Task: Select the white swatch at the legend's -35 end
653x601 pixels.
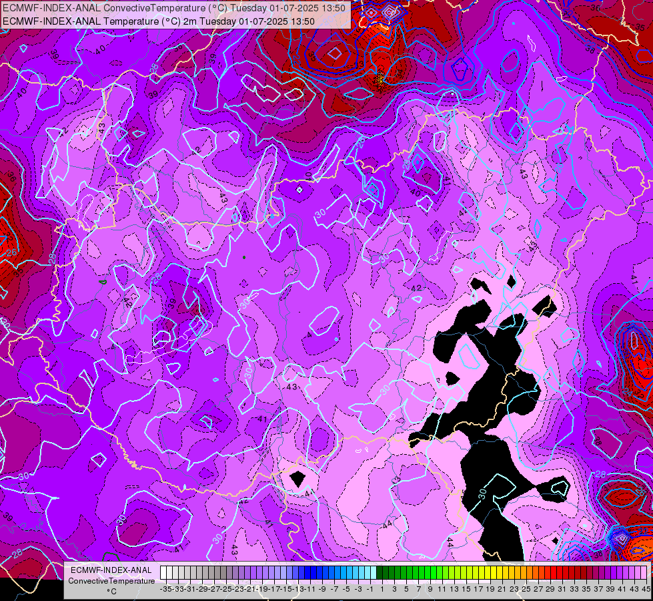Action: point(163,573)
